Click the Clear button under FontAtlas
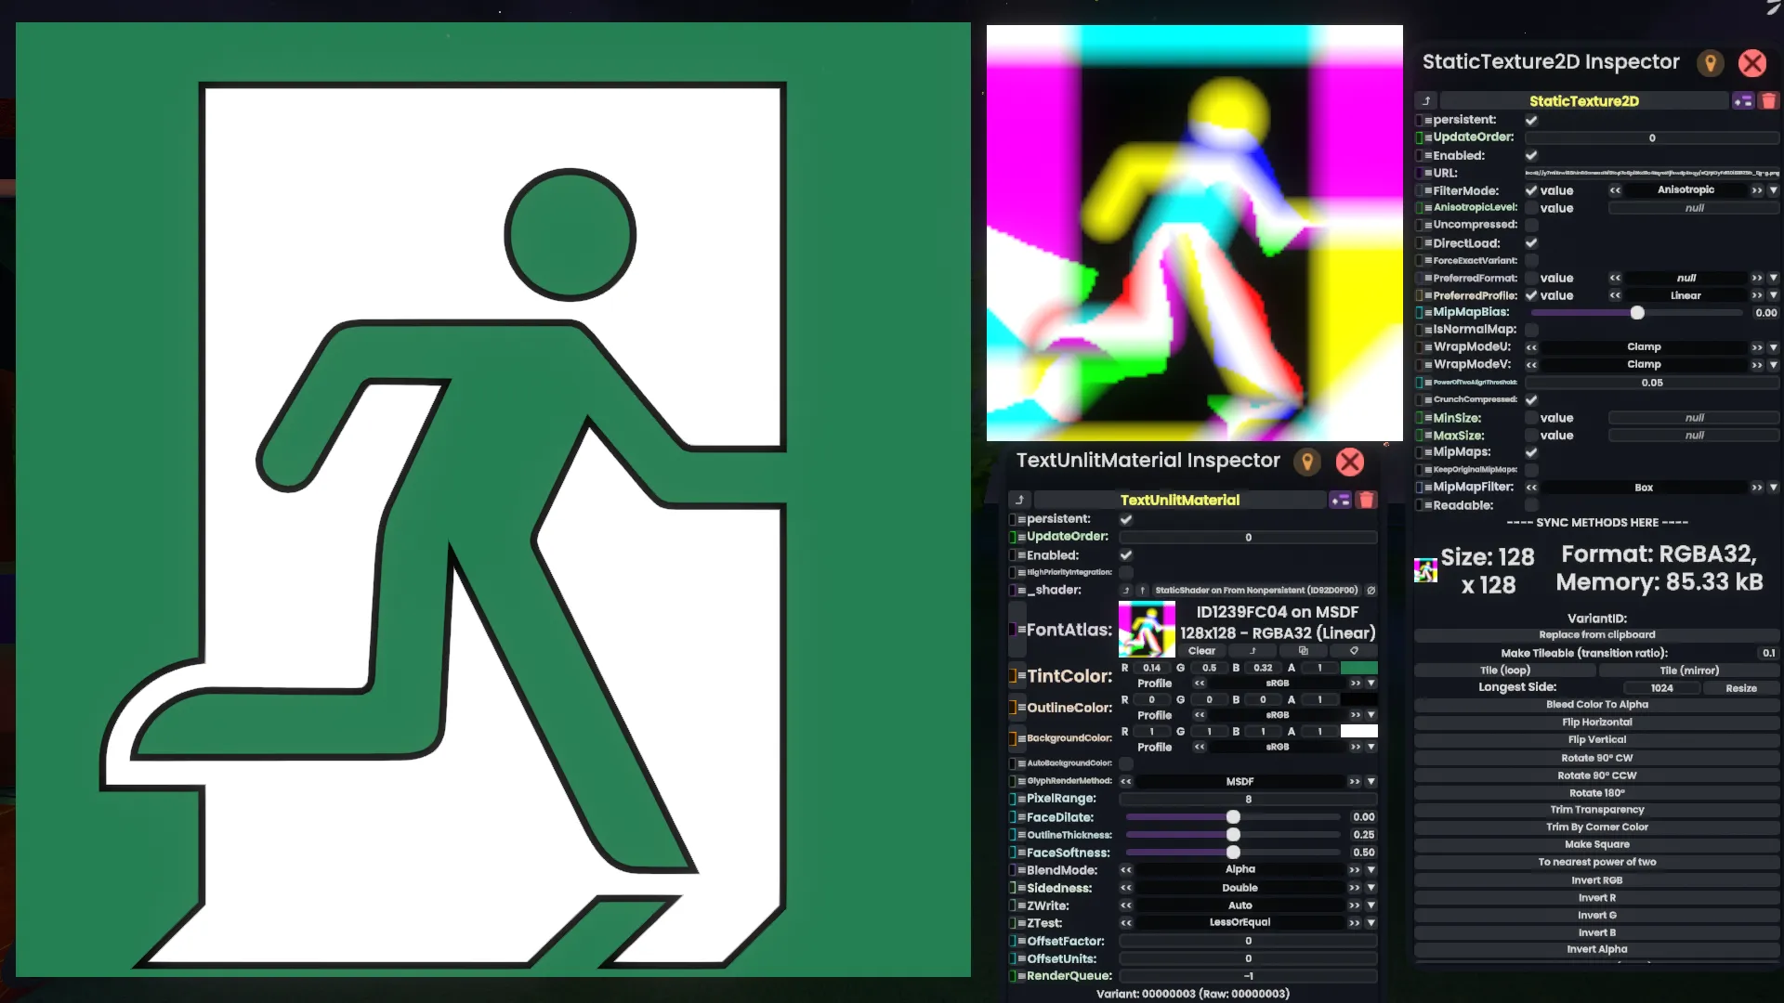This screenshot has width=1784, height=1003. [x=1200, y=651]
